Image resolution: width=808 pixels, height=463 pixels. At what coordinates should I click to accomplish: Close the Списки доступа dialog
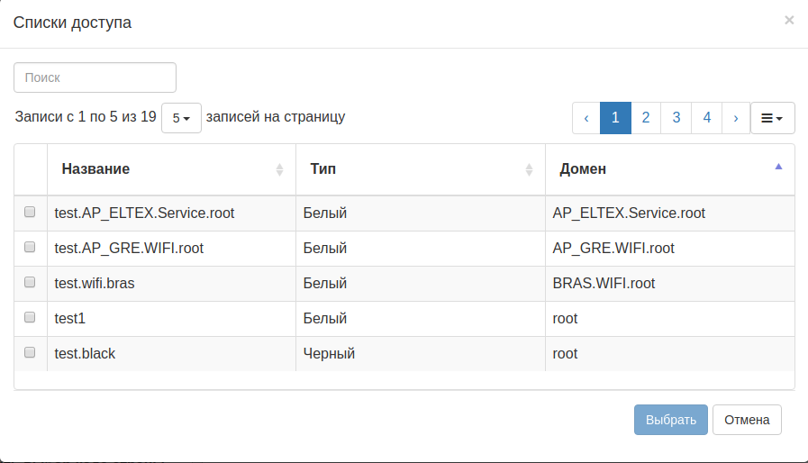click(x=789, y=20)
